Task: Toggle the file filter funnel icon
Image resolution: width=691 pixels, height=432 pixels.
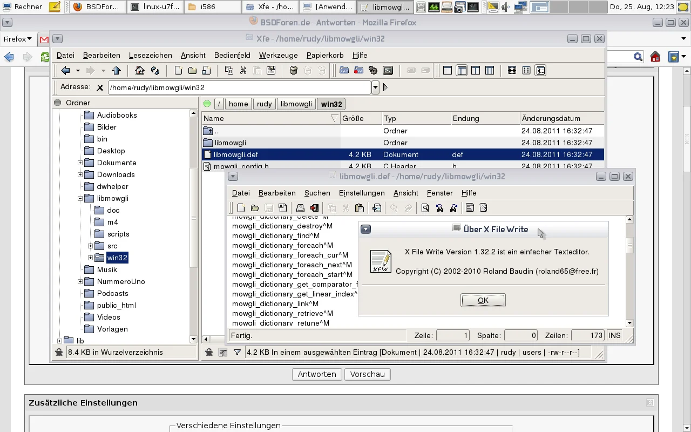Action: tap(237, 352)
